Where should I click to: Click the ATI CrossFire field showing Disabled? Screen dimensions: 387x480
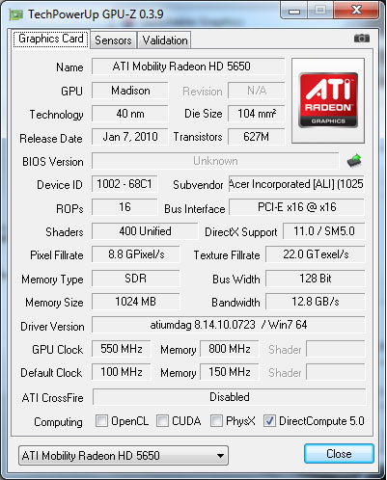coord(229,397)
